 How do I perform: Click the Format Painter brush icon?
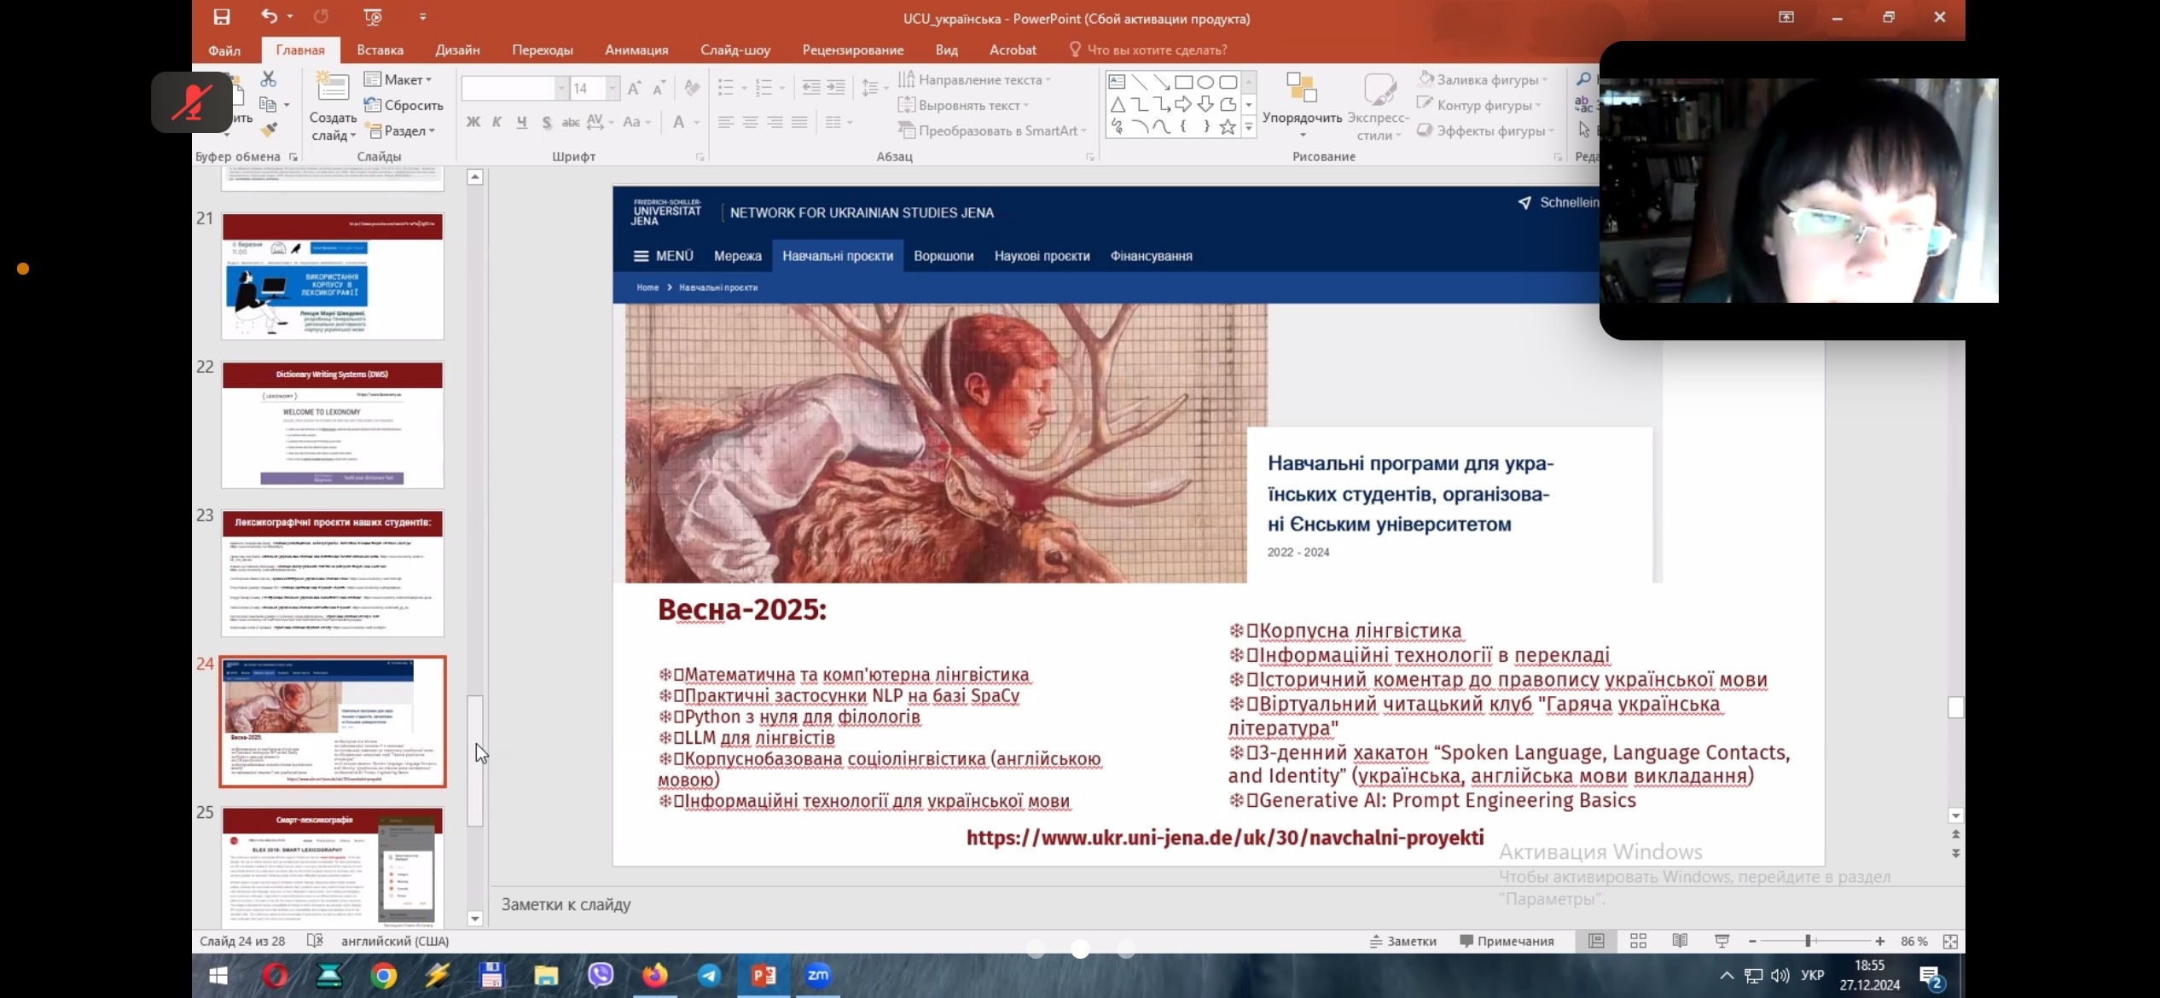(269, 130)
